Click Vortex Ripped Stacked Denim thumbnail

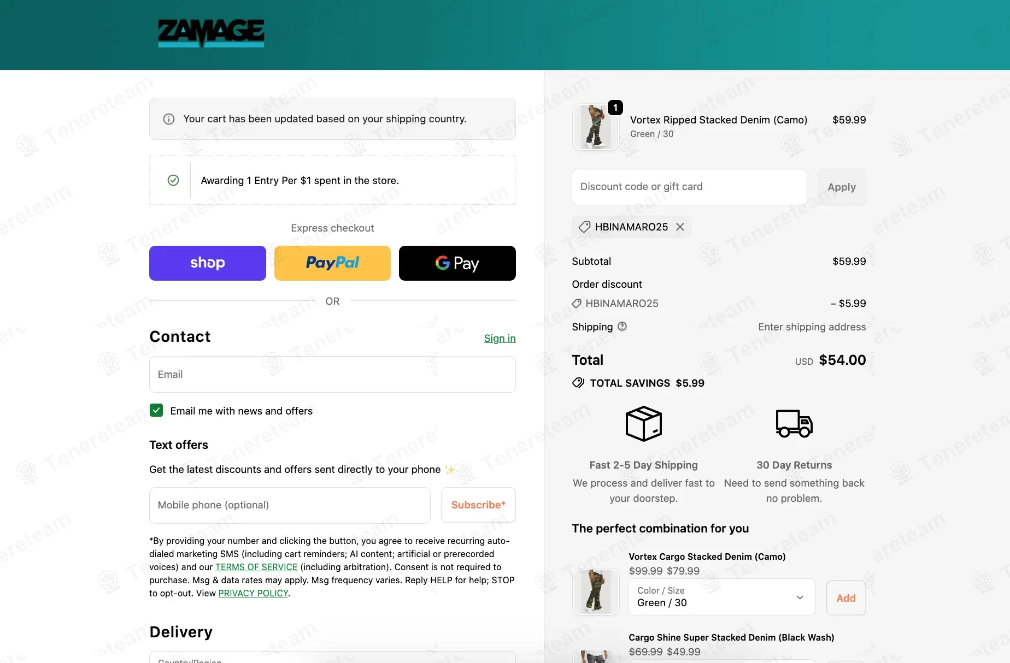coord(596,127)
